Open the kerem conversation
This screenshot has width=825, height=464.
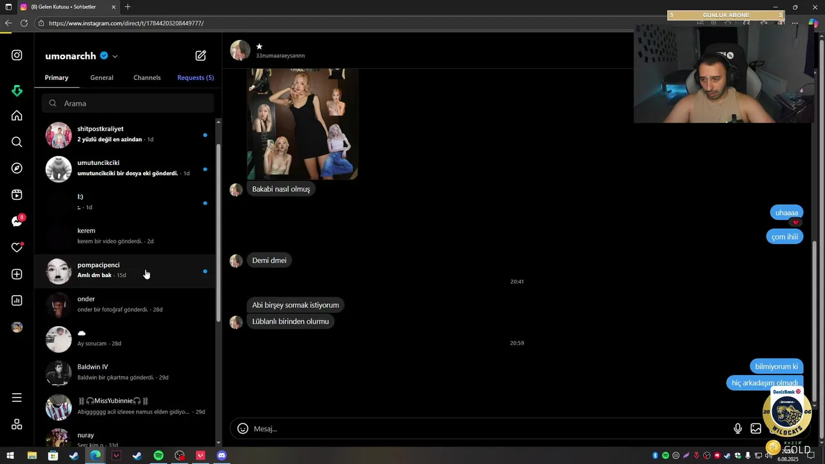pyautogui.click(x=125, y=237)
